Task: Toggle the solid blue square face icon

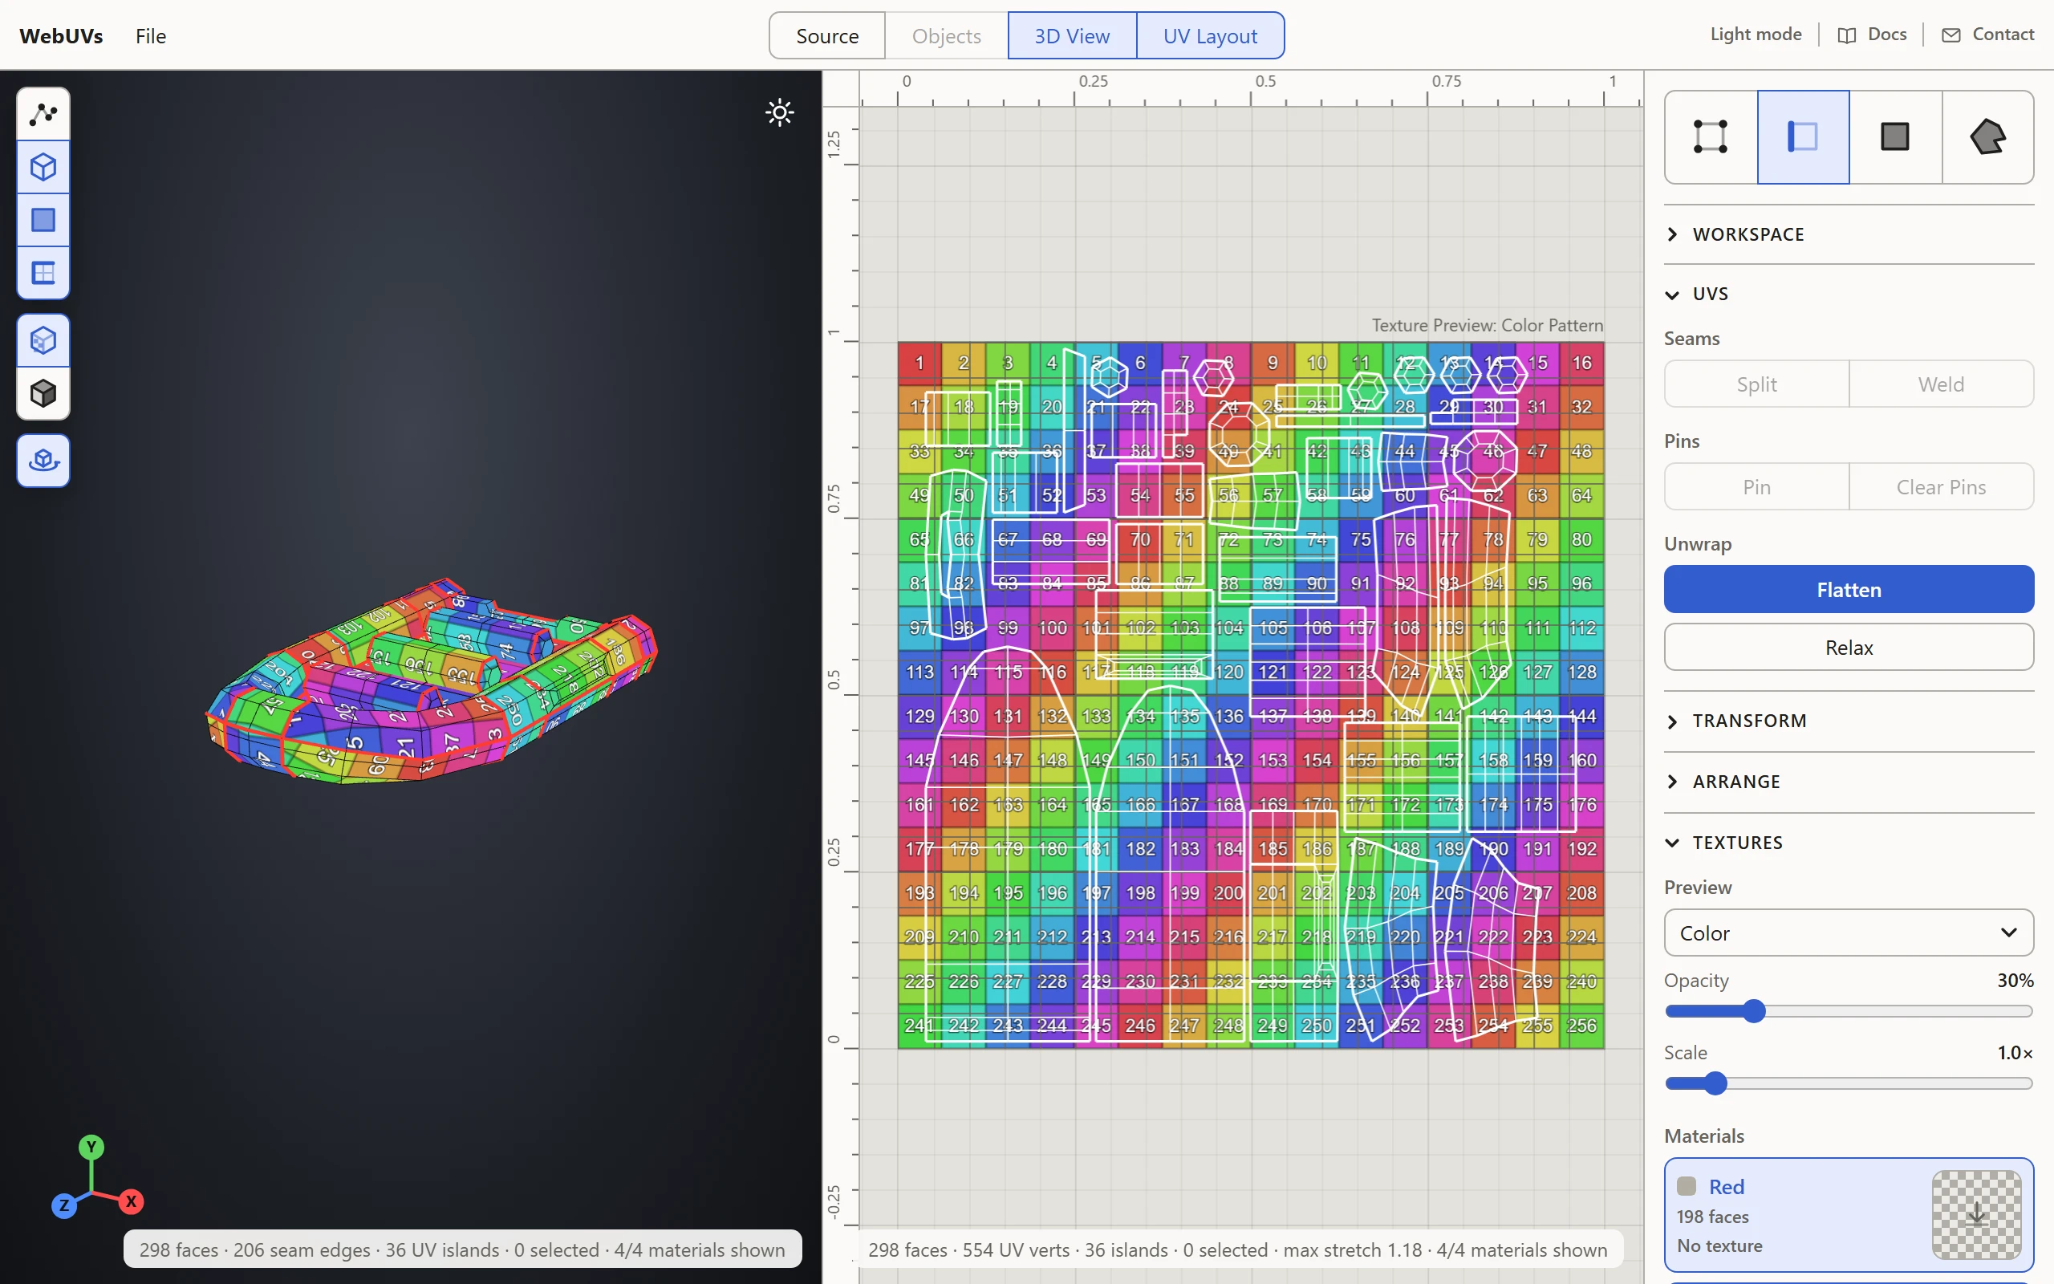Action: click(43, 220)
